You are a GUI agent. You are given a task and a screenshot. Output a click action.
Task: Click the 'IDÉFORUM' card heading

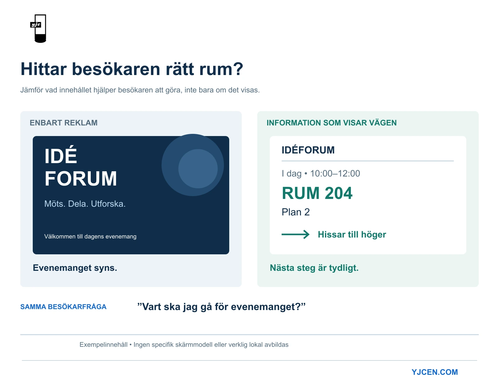click(x=308, y=150)
